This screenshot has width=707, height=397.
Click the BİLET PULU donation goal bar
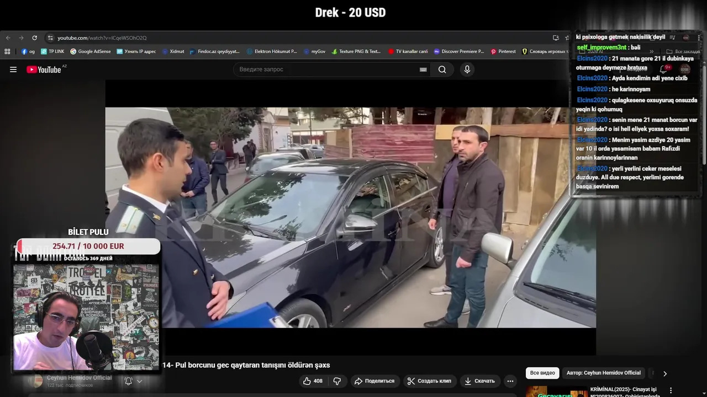click(88, 246)
